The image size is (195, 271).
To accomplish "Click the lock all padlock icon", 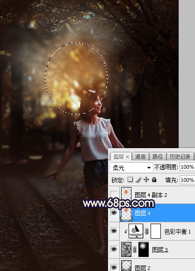I will (154, 180).
